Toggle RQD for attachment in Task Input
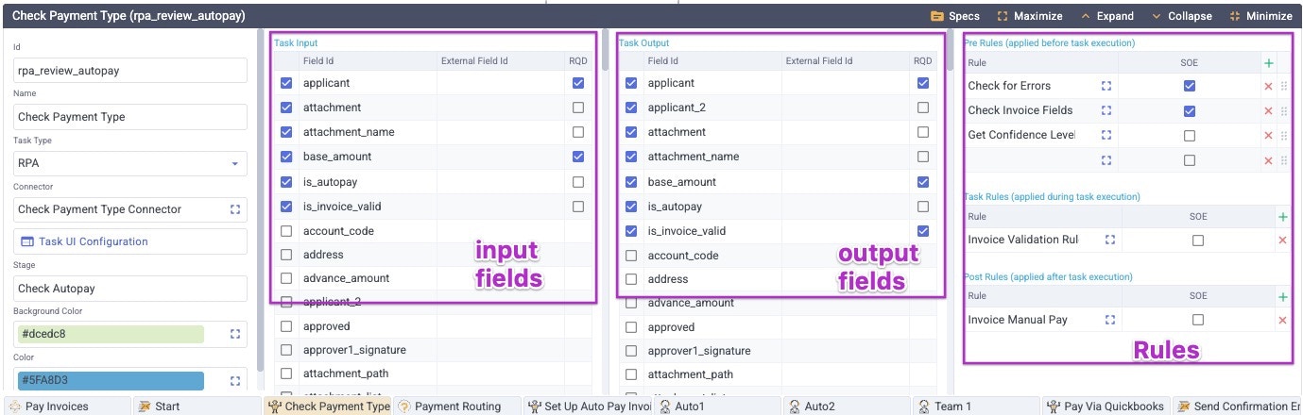 [x=578, y=108]
